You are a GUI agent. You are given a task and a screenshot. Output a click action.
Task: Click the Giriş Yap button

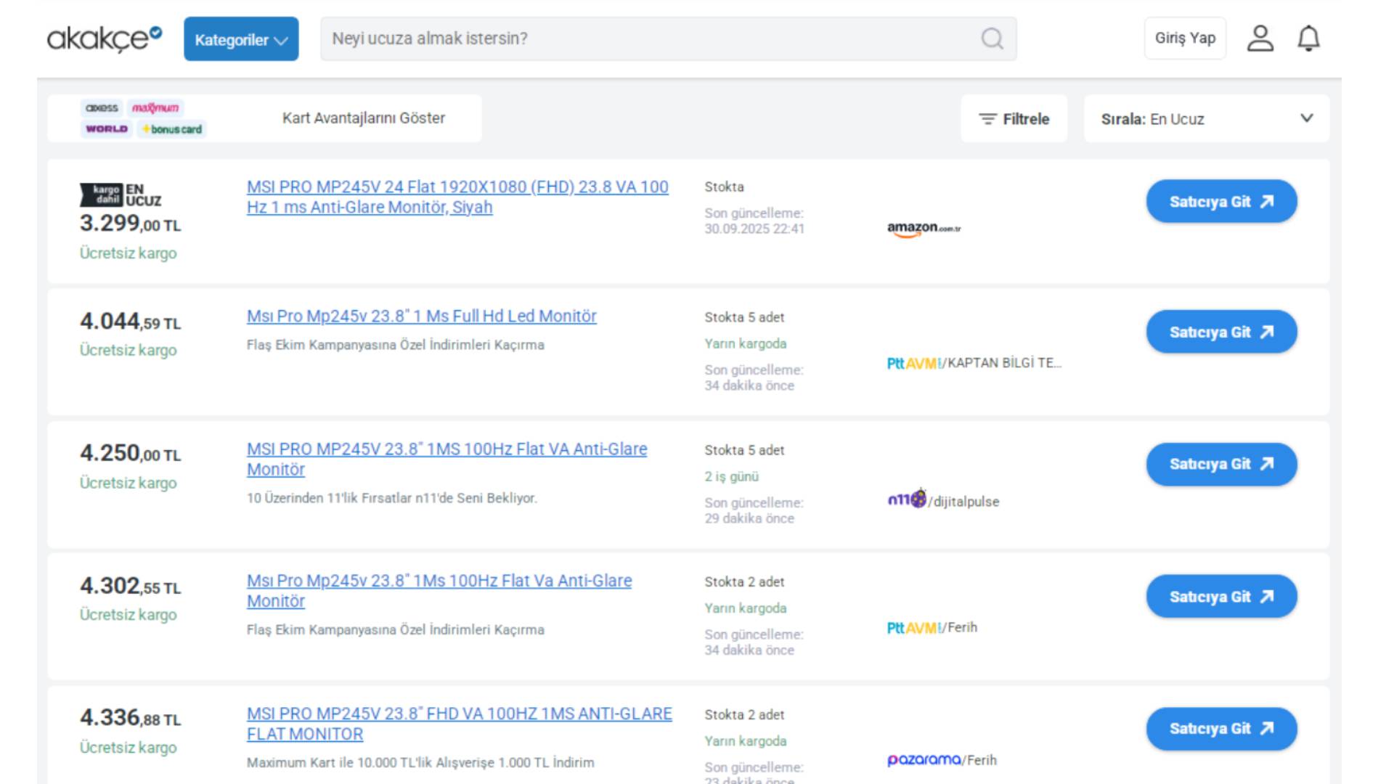click(x=1185, y=38)
